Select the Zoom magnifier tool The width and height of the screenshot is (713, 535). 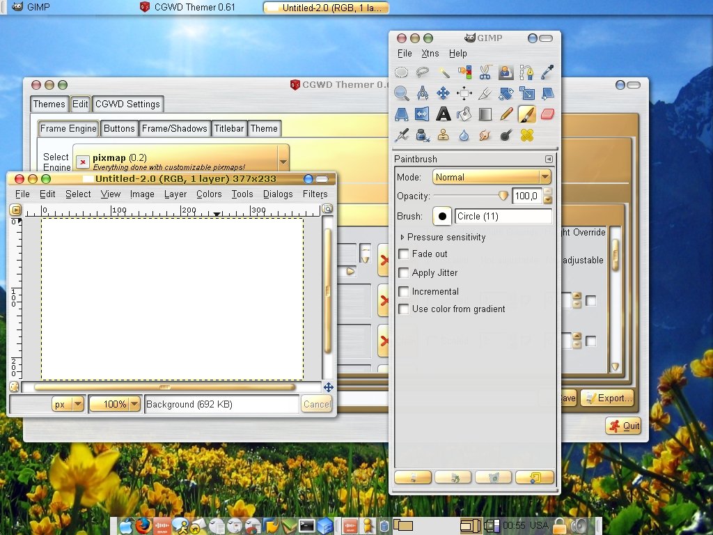401,93
